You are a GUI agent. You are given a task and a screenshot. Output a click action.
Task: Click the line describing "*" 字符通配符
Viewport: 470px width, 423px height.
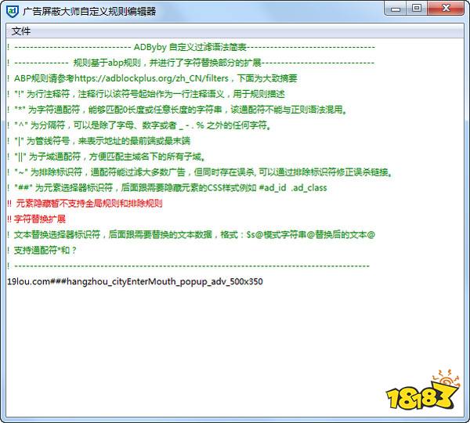180,110
